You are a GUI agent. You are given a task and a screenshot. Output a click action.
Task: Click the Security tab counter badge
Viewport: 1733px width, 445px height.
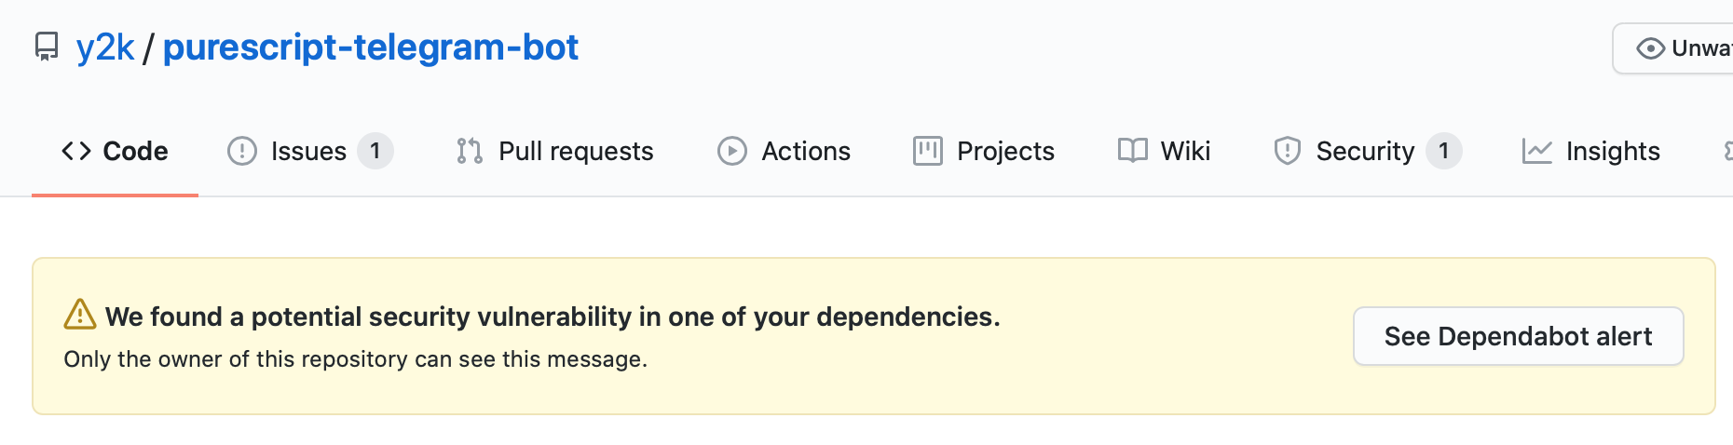1443,151
